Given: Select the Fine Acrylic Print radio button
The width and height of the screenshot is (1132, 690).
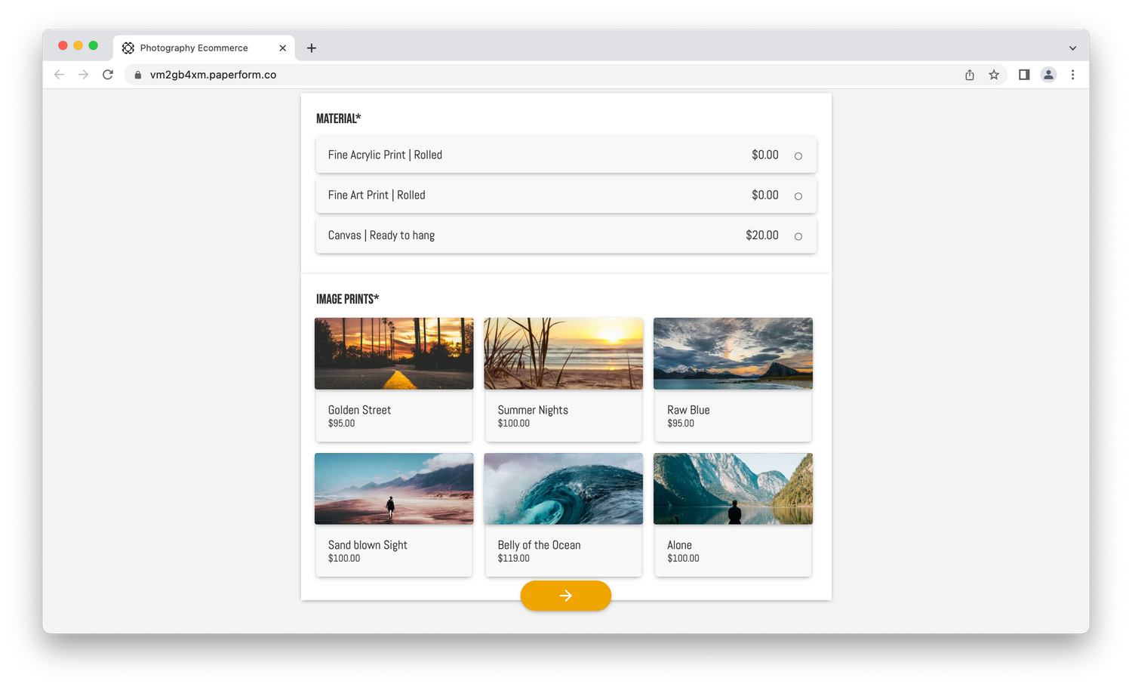Looking at the screenshot, I should 798,156.
